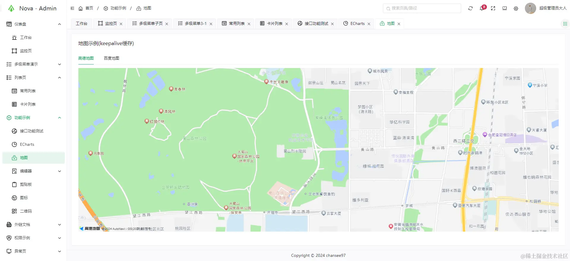
Task: Open 监控页 in sidebar
Action: (34, 51)
